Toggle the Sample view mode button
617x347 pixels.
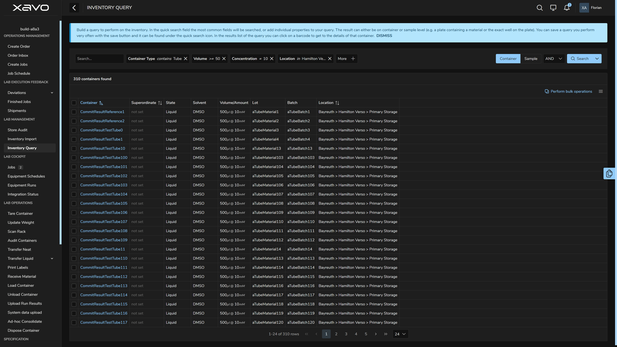click(x=531, y=59)
